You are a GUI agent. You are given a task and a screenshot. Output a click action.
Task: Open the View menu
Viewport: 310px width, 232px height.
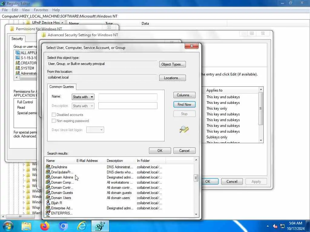point(26,10)
